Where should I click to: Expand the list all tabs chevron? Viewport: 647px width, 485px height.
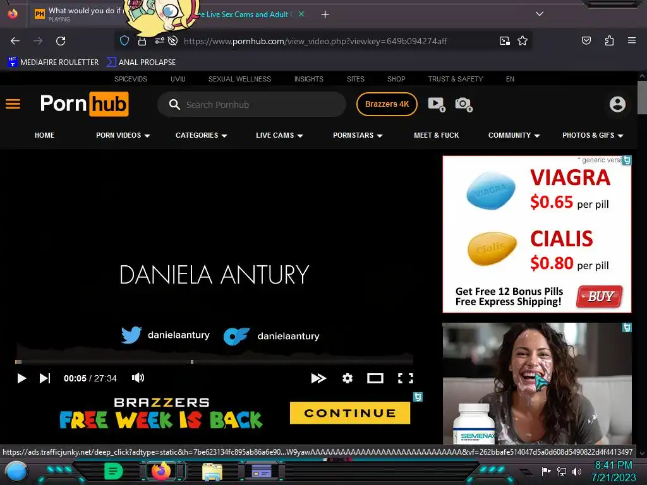click(x=540, y=14)
